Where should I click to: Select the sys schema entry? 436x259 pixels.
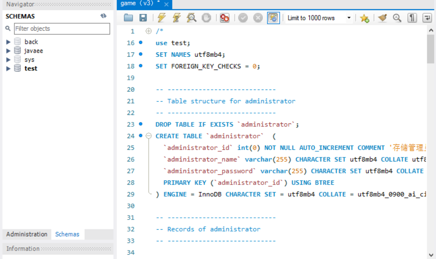[x=29, y=60]
